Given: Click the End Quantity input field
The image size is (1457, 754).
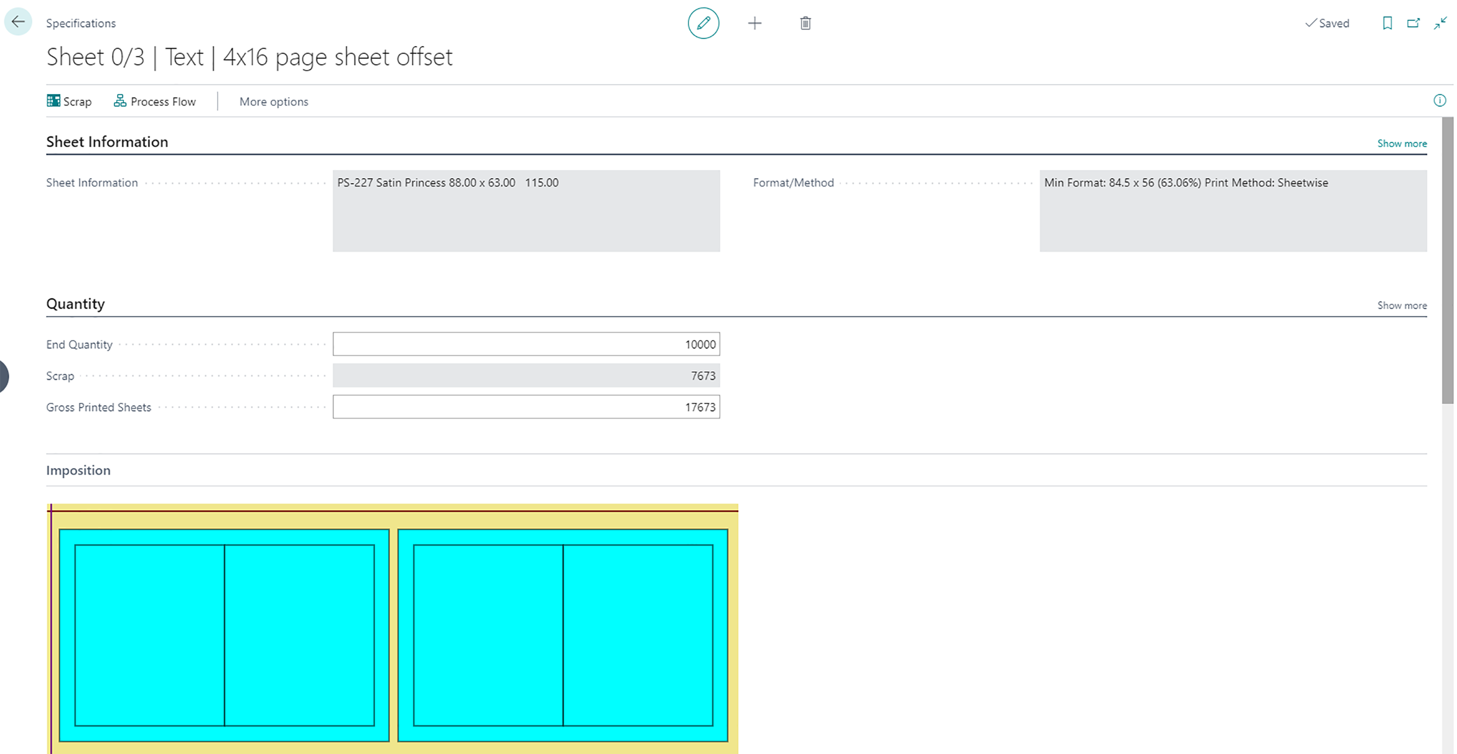Looking at the screenshot, I should coord(526,344).
